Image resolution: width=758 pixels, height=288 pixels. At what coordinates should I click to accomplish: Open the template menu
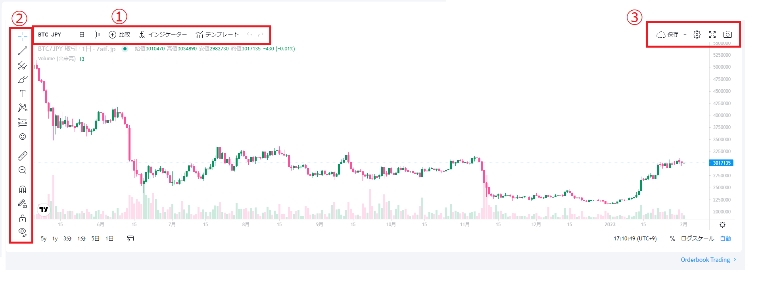217,35
